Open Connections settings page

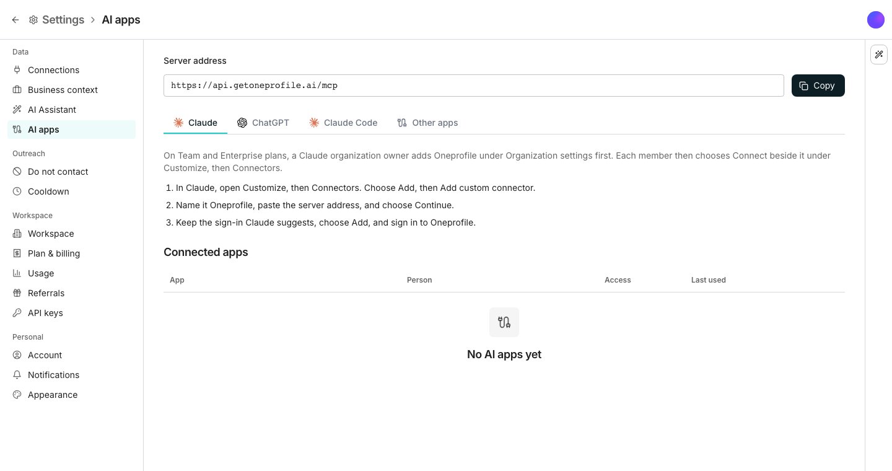[x=71, y=70]
